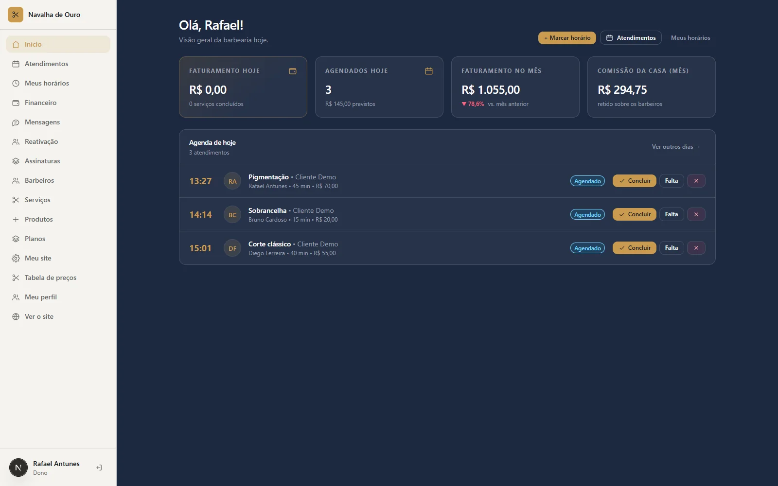The height and width of the screenshot is (486, 778).
Task: Click the Marcar horário button
Action: pyautogui.click(x=567, y=38)
